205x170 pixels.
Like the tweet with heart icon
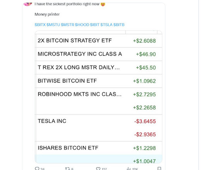(x=98, y=168)
